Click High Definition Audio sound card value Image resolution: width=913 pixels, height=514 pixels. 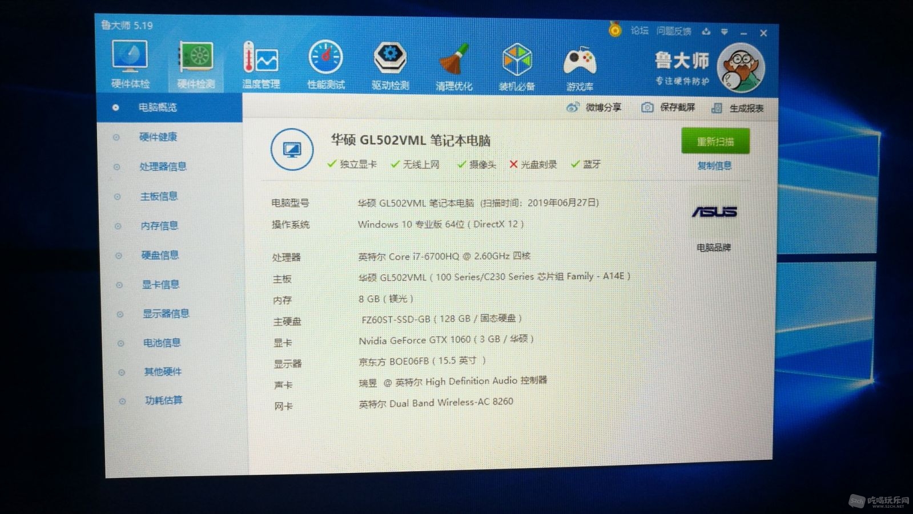click(x=453, y=381)
